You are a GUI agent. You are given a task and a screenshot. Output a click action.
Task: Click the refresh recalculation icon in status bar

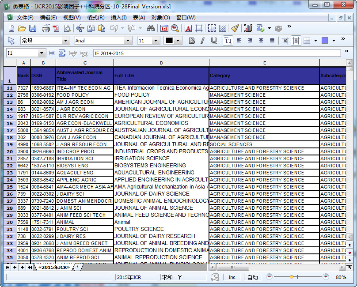click(x=215, y=277)
